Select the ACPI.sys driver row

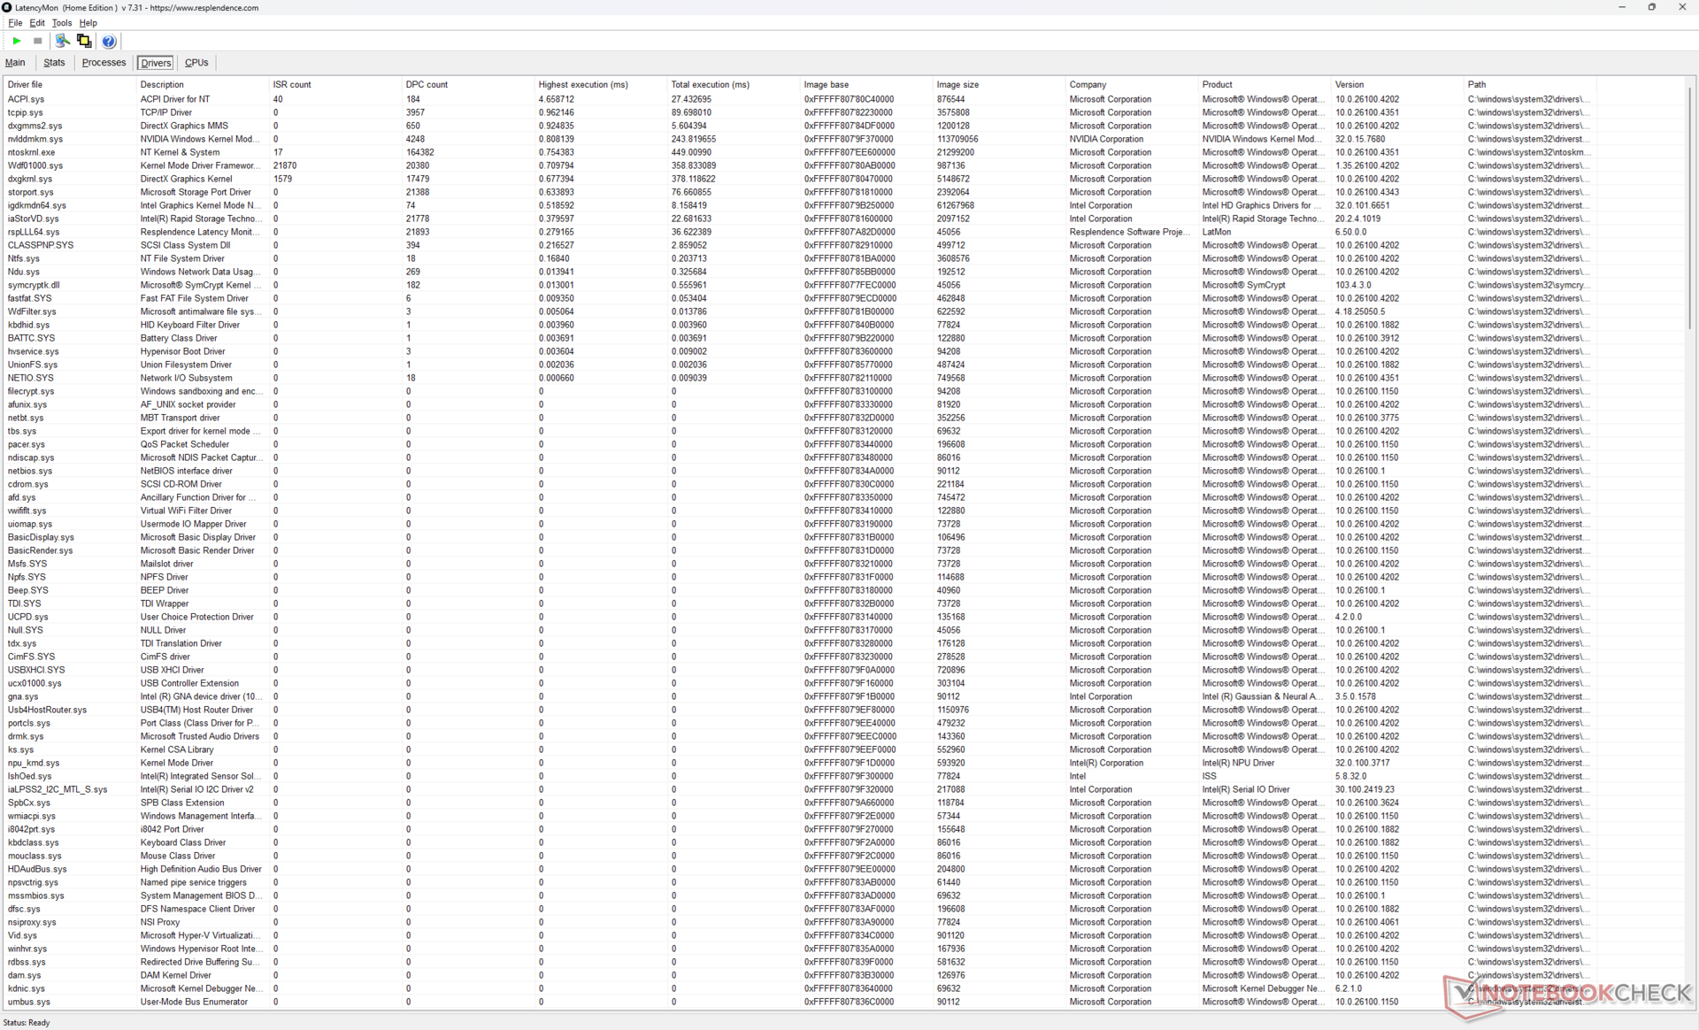pos(26,99)
